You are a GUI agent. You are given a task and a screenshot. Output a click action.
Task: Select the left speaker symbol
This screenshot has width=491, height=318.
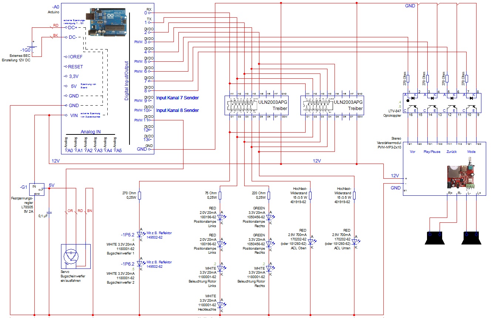pyautogui.click(x=434, y=238)
